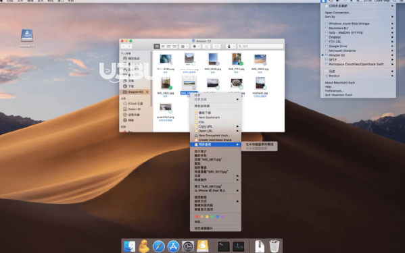This screenshot has width=405, height=253.
Task: Open the Mountain Duck app in the Dock
Action: (203, 246)
